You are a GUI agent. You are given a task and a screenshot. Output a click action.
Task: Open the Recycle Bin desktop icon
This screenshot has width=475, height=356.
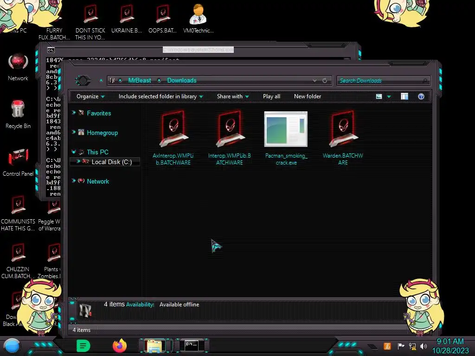(18, 114)
